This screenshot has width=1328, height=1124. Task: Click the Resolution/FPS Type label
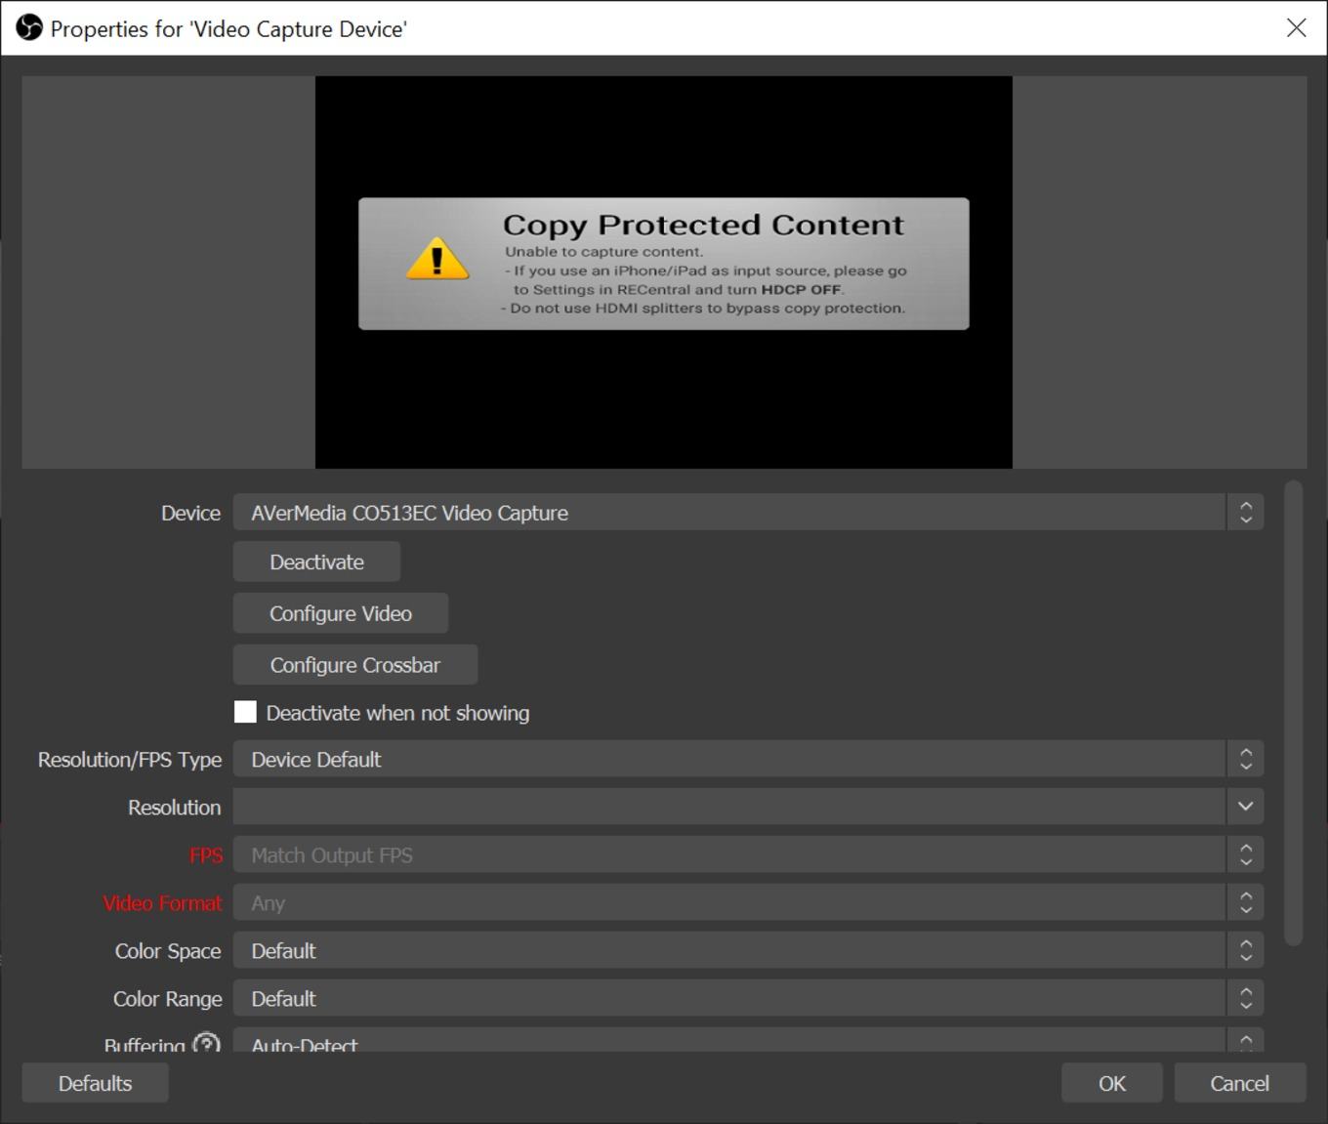[x=130, y=760]
